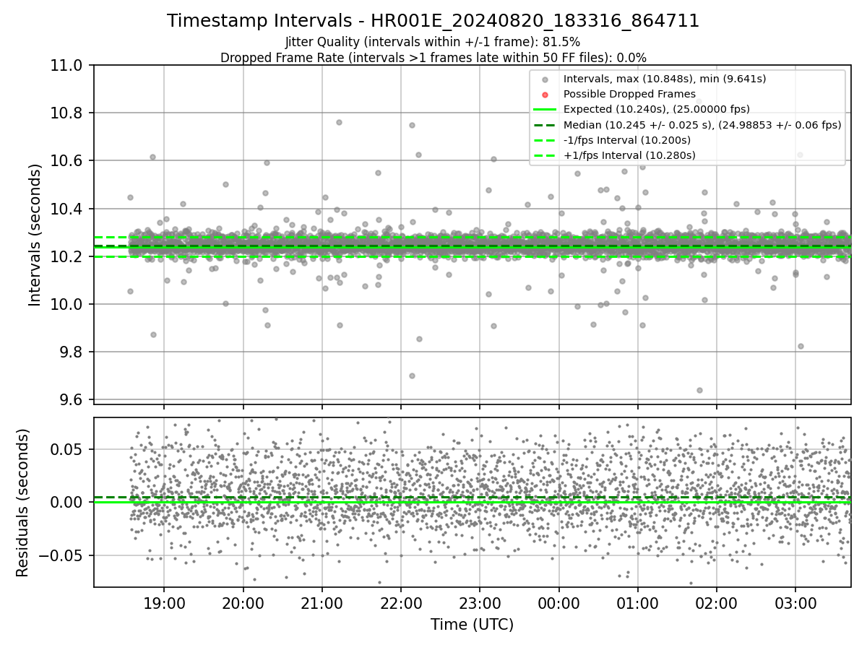
Task: Click the 01:00 time tick label
Action: (638, 602)
